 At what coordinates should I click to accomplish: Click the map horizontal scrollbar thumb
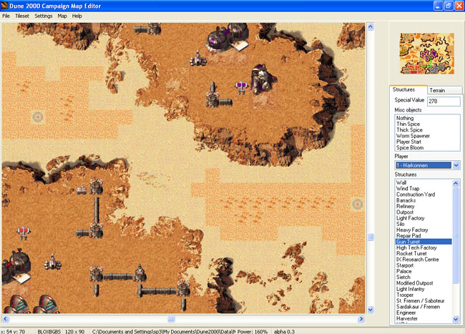[171, 319]
